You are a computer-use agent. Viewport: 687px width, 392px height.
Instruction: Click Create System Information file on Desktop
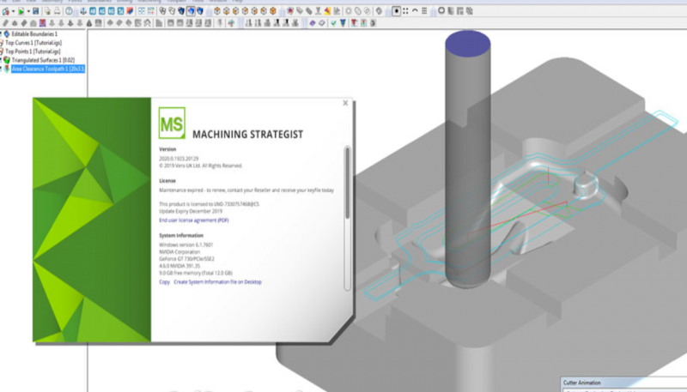coord(217,281)
